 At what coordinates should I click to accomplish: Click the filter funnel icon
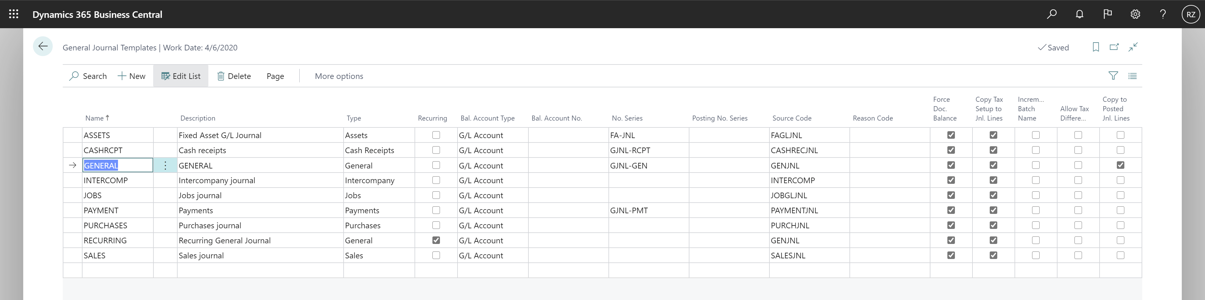click(1113, 75)
